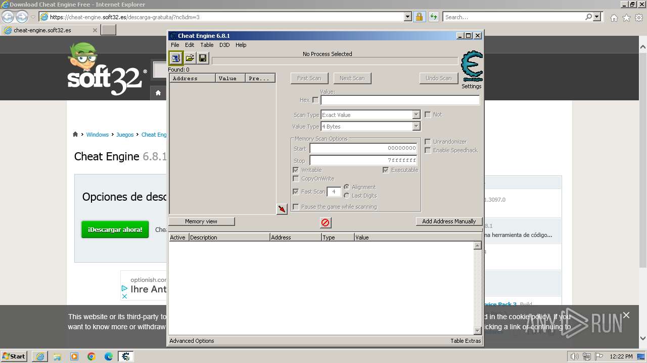Enable the Unrandomizer checkbox
Viewport: 647px width, 363px height.
(428, 142)
